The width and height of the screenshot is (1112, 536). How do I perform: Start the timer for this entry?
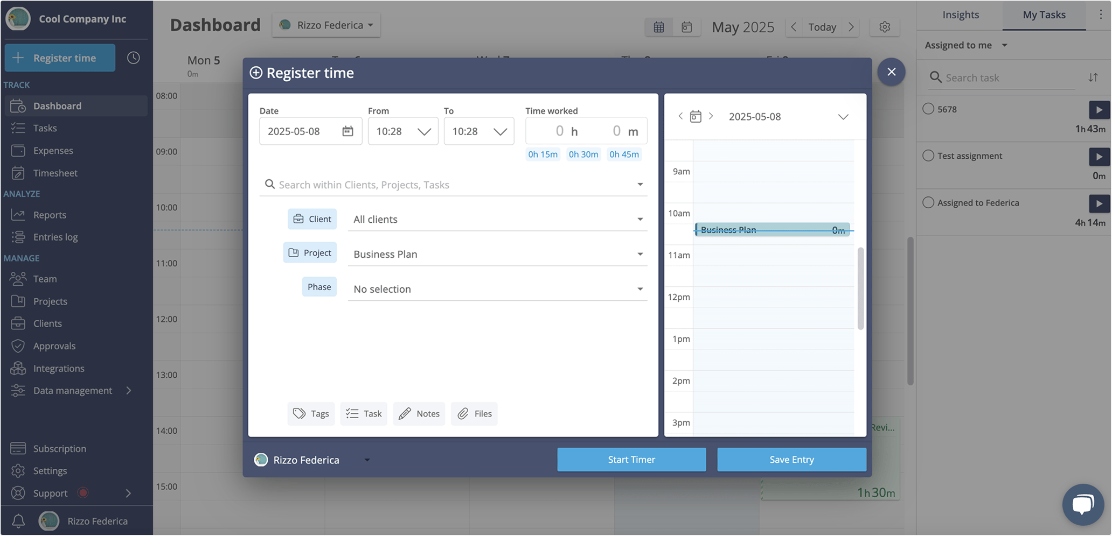pyautogui.click(x=631, y=459)
